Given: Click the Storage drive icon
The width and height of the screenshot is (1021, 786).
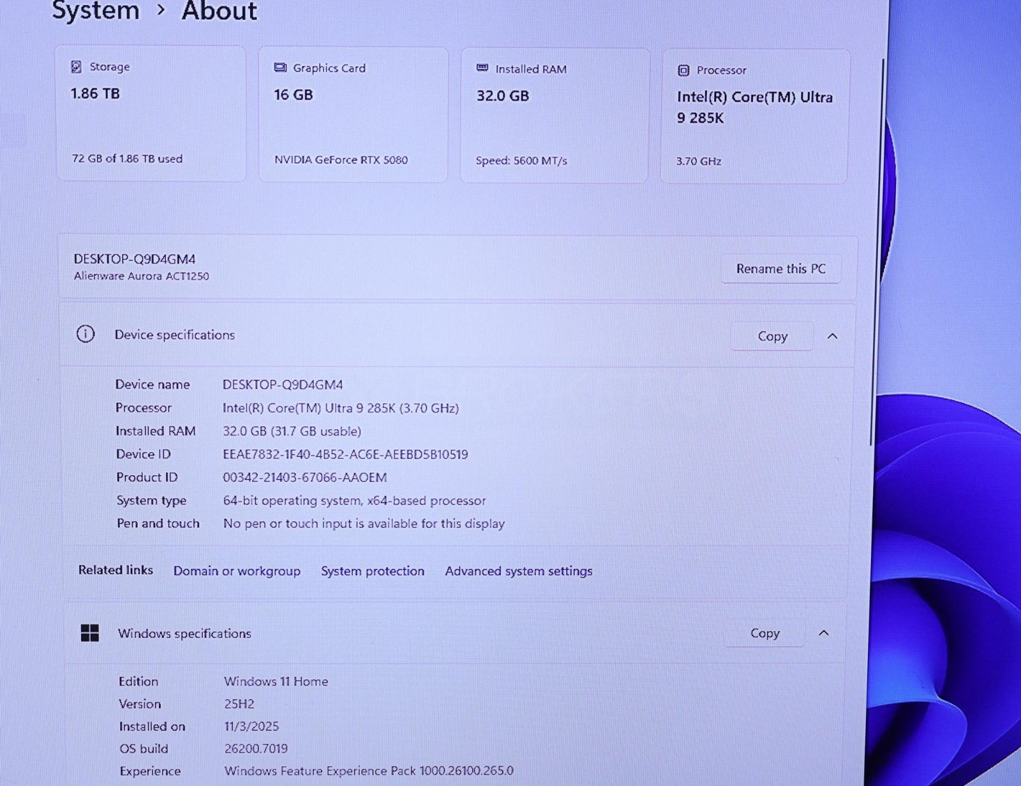Looking at the screenshot, I should coord(77,66).
